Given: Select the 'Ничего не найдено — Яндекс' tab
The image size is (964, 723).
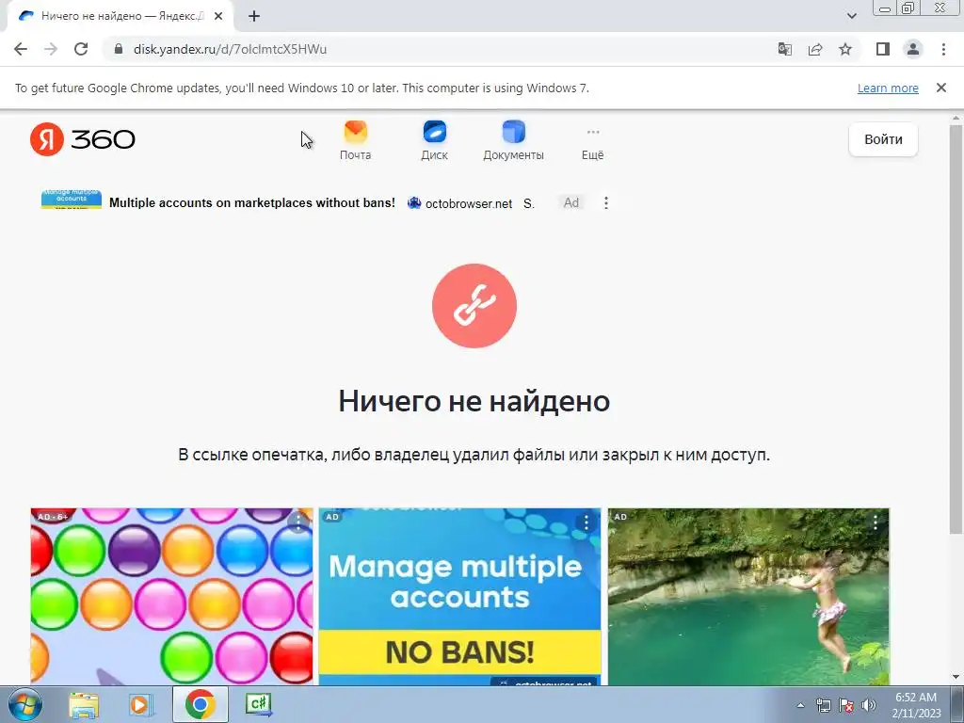Looking at the screenshot, I should (120, 16).
